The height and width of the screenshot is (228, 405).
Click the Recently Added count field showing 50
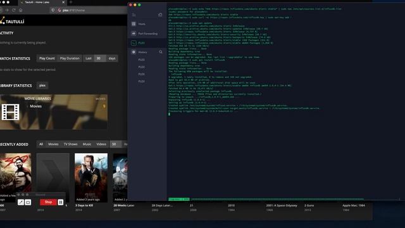(115, 144)
